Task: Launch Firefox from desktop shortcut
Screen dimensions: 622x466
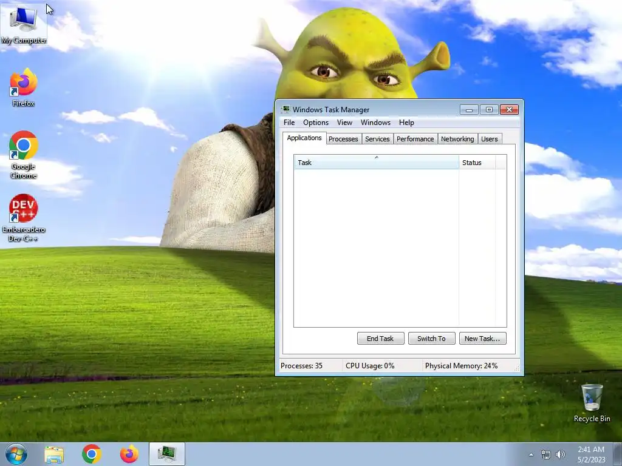Action: [24, 88]
